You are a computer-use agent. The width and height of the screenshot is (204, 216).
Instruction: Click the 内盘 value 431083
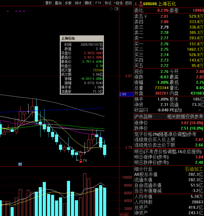pos(197,93)
